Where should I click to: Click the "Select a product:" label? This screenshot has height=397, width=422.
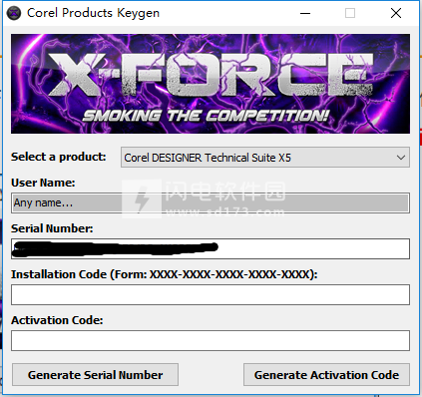coord(59,157)
